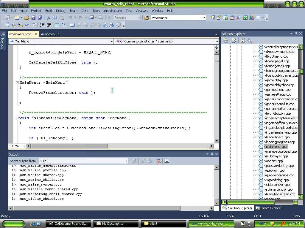
Task: Click the Copy icon
Action: tap(55, 18)
